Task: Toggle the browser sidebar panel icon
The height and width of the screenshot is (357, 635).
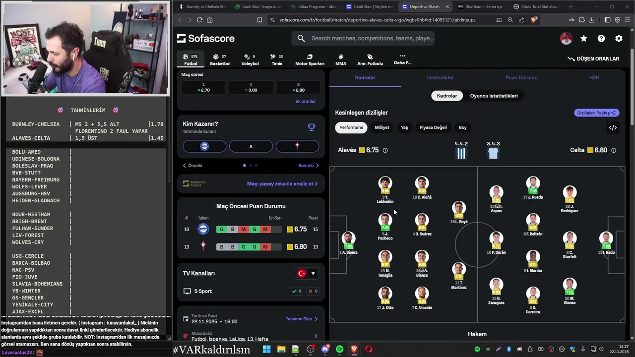Action: click(607, 20)
